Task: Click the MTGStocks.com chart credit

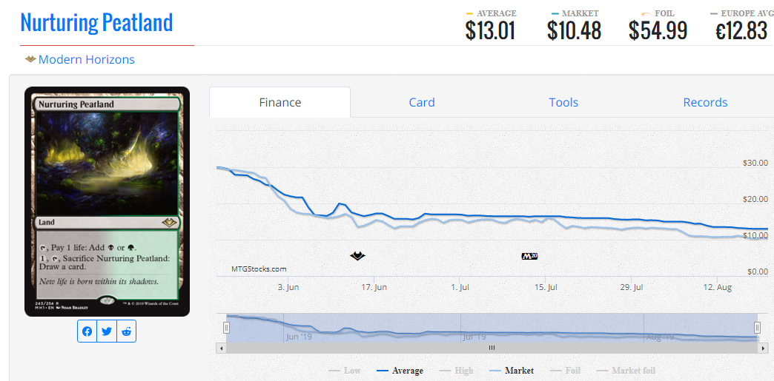Action: click(259, 269)
